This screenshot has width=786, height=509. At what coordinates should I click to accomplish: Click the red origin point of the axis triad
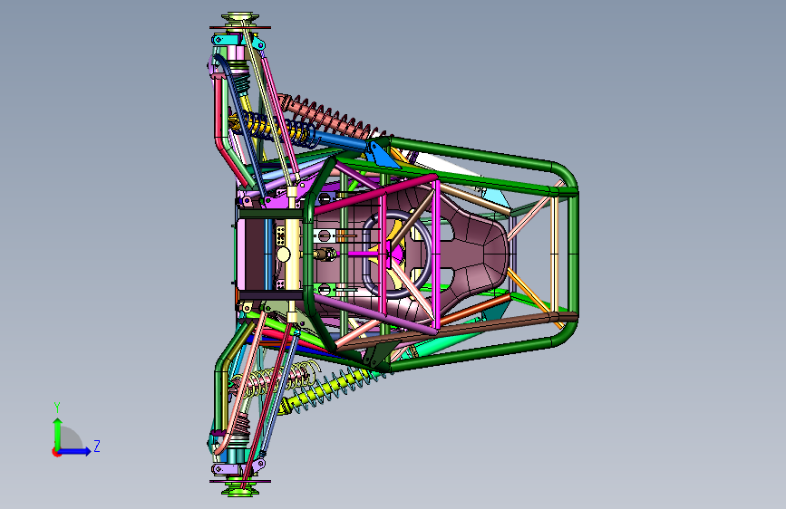(56, 452)
